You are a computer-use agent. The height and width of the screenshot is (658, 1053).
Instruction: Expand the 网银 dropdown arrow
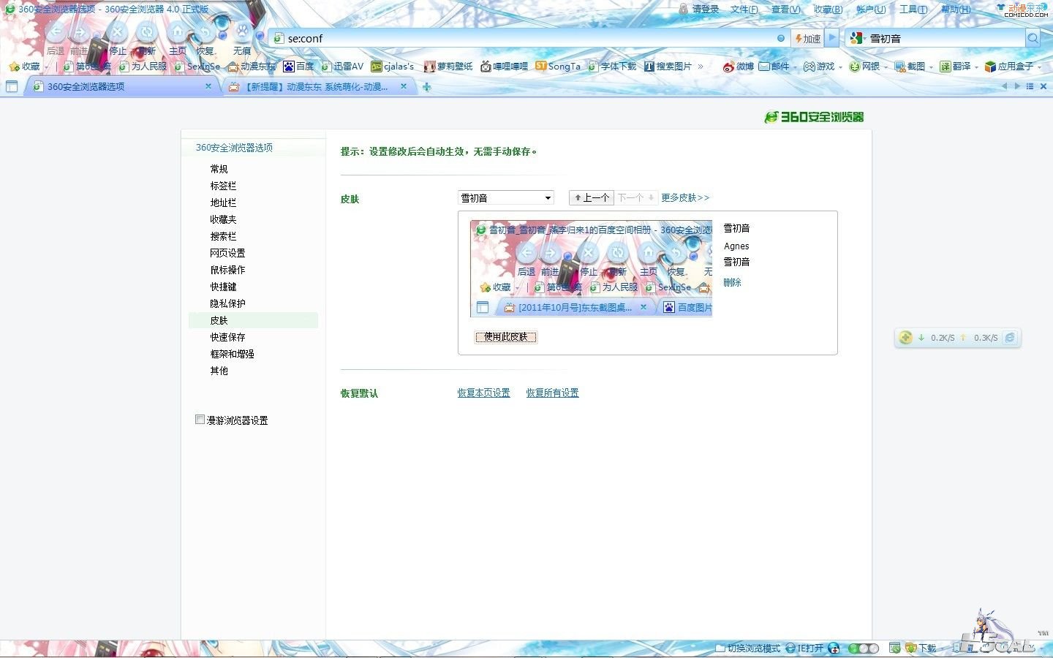(x=885, y=67)
